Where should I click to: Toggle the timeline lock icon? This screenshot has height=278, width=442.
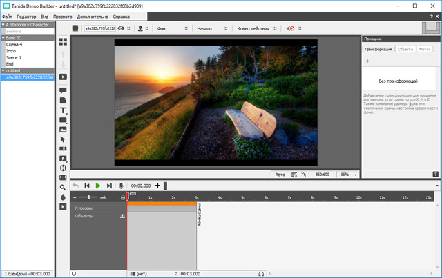tap(123, 197)
